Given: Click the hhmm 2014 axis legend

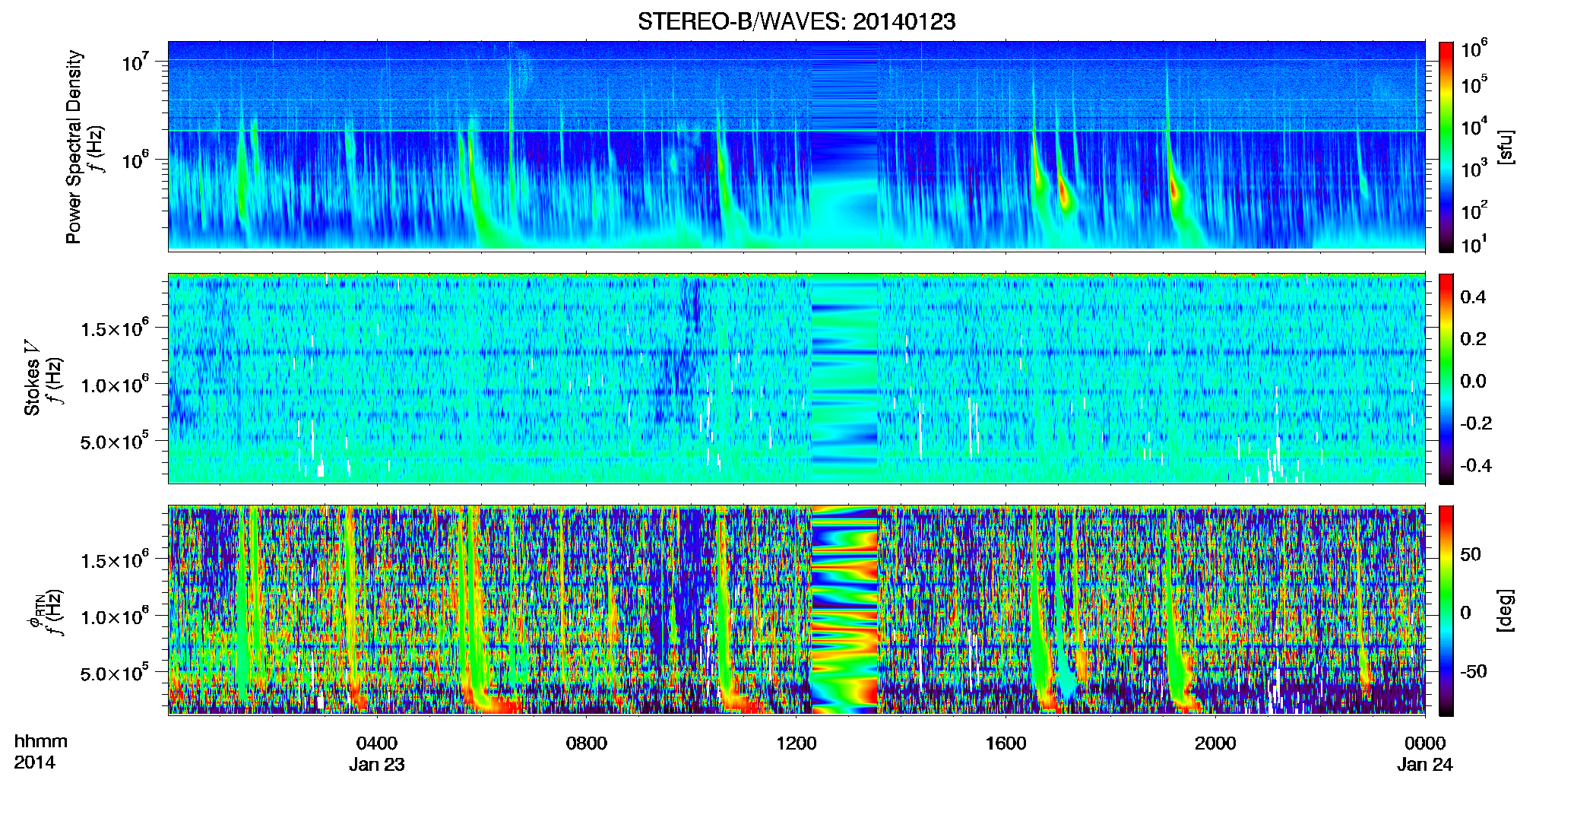Looking at the screenshot, I should coord(41,752).
